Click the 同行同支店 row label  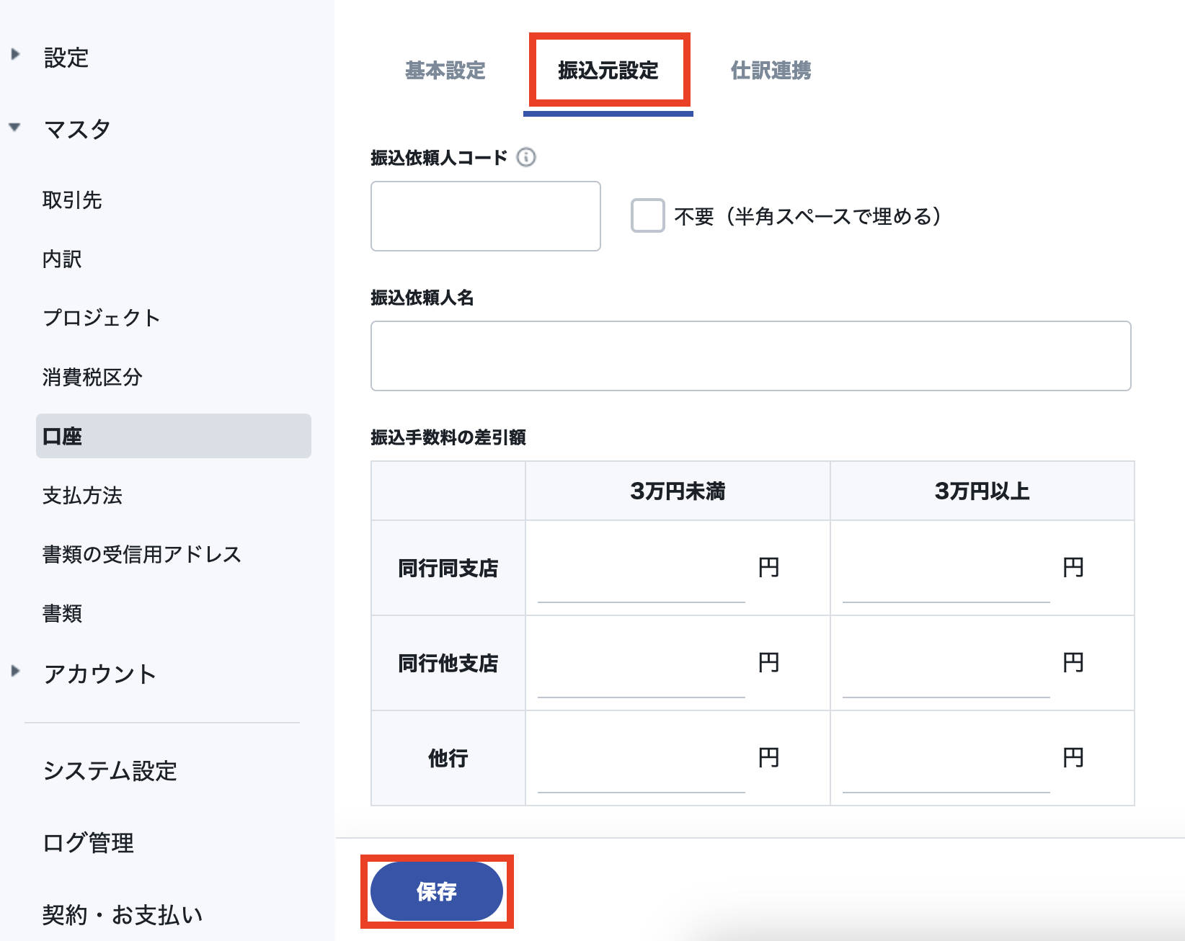(x=448, y=568)
